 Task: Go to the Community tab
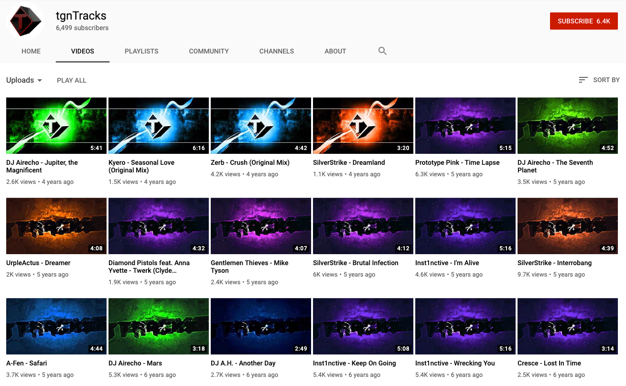click(209, 51)
